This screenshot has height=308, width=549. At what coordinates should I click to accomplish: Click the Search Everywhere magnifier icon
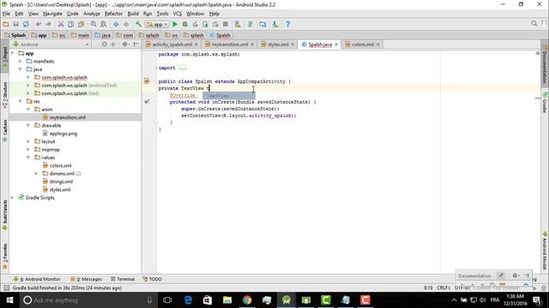(534, 24)
